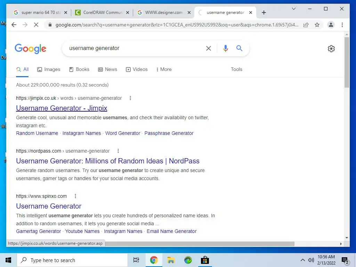Open File Explorer from the taskbar
356x267 pixels.
[171, 260]
